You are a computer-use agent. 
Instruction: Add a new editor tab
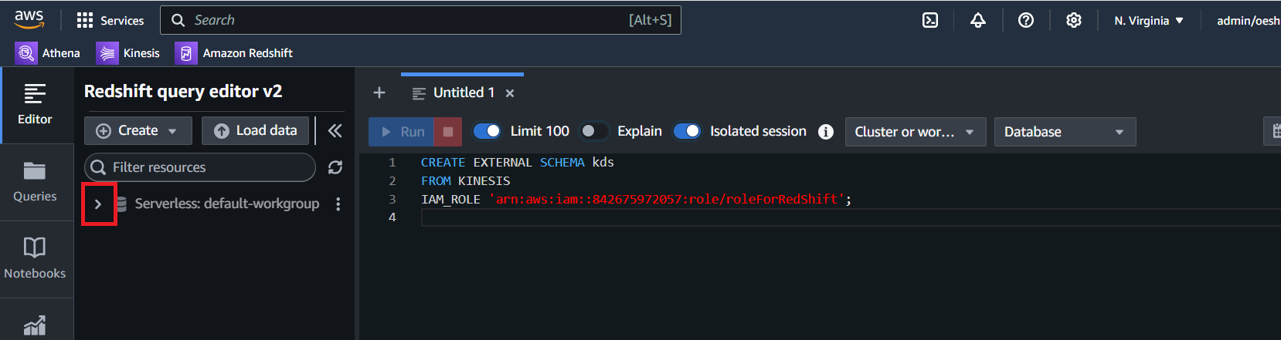tap(379, 93)
